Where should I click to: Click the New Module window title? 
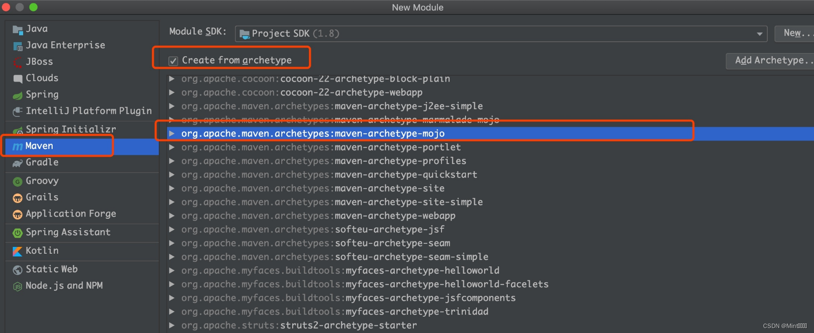(417, 7)
